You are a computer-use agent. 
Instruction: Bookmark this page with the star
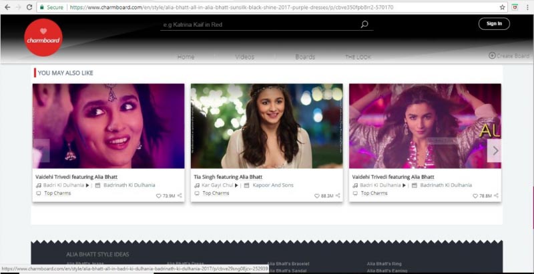click(503, 7)
